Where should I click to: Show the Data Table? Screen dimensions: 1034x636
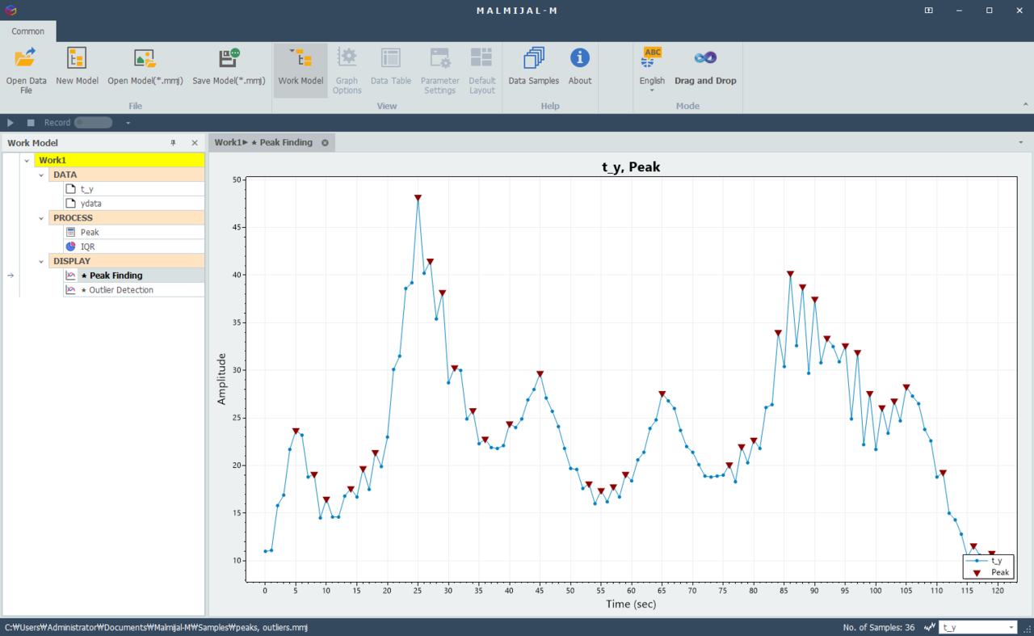tap(391, 66)
